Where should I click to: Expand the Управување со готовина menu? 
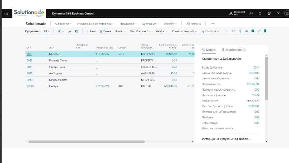tap(96, 24)
